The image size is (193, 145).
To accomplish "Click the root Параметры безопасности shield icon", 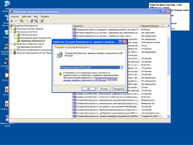I will click(11, 26).
